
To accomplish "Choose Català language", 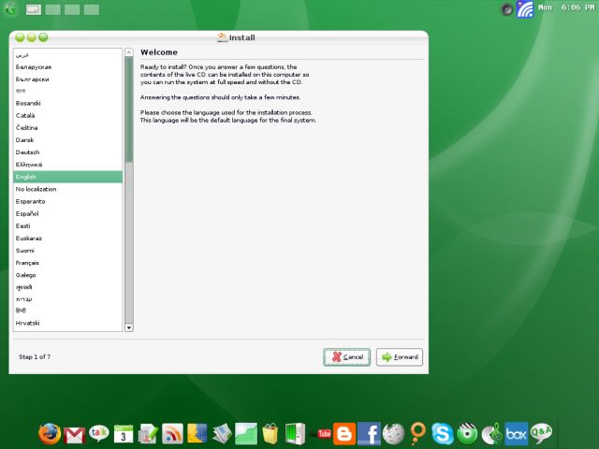I will [68, 115].
